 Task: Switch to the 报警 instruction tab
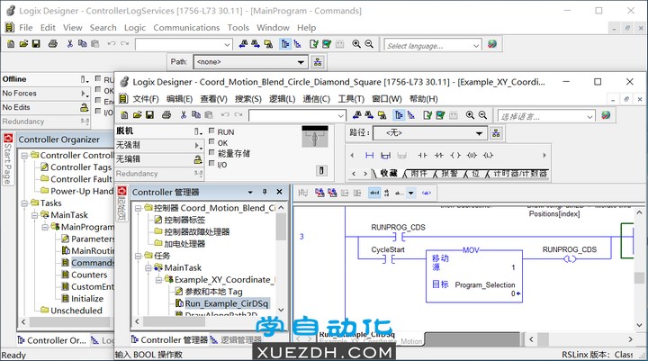(x=449, y=174)
